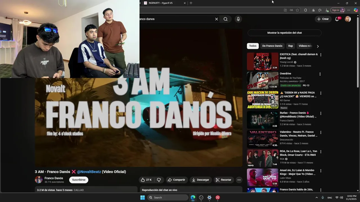360x202 pixels.
Task: Open Edge extensions puzzle icon
Action: point(305,10)
